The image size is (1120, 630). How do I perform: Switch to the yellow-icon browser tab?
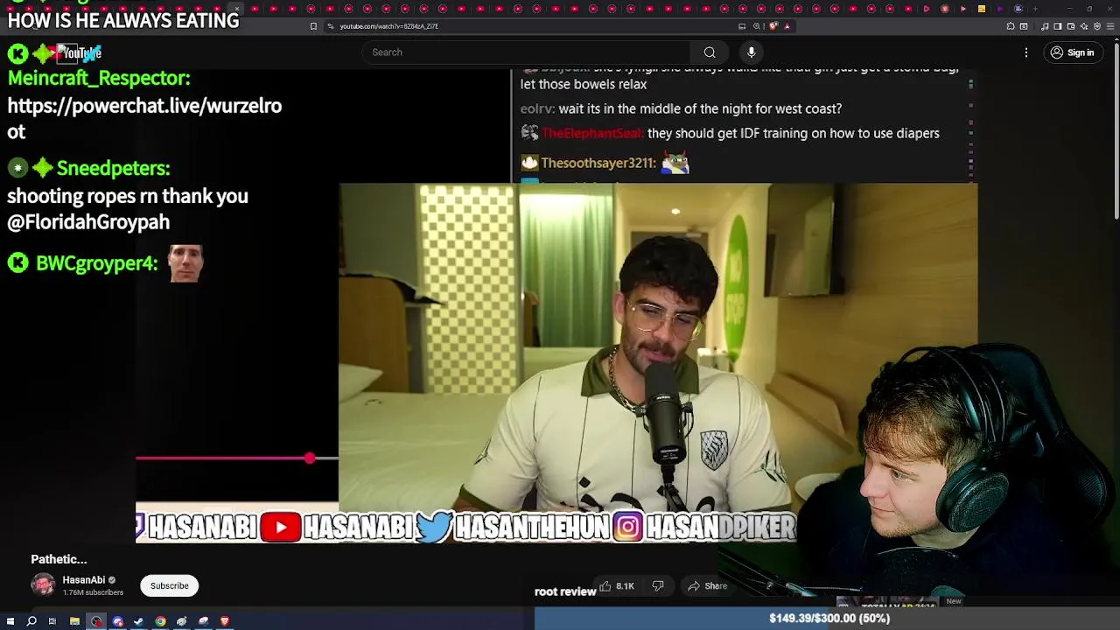tap(982, 9)
